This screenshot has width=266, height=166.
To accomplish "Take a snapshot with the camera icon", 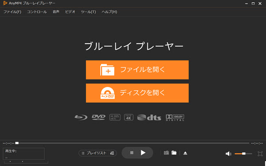I will pos(166,153).
